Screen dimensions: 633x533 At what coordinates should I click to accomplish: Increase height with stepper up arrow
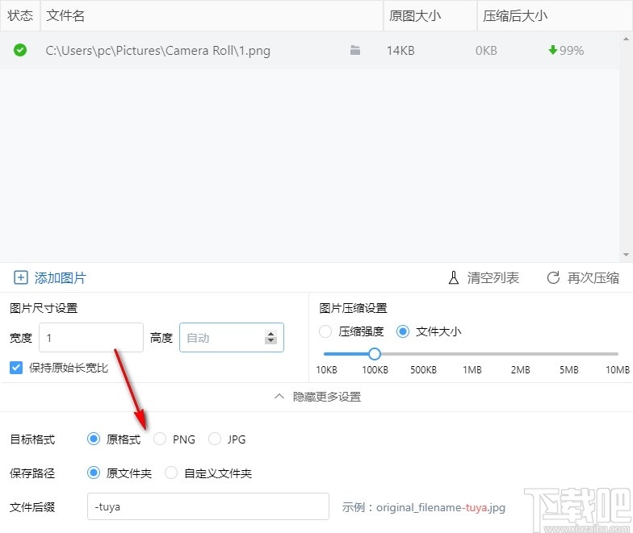pyautogui.click(x=271, y=334)
